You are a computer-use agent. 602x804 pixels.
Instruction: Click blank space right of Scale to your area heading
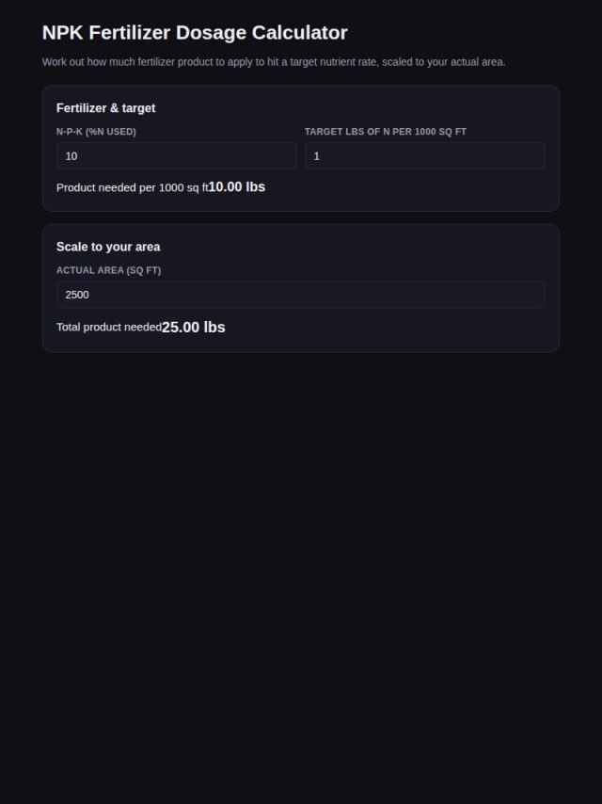tap(353, 247)
